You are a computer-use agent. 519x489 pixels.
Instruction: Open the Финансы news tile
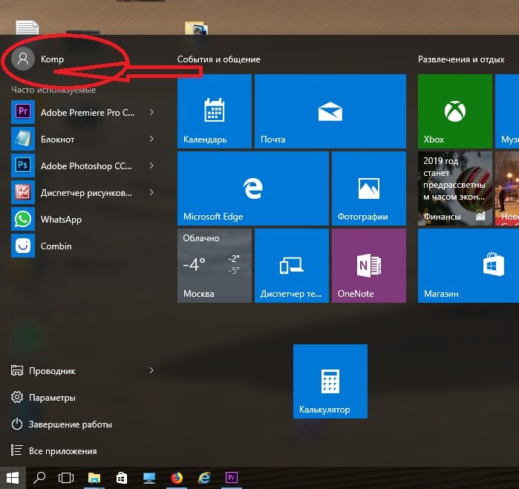[x=455, y=188]
